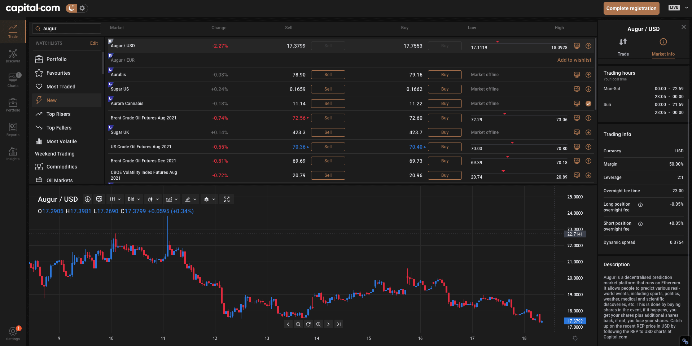The width and height of the screenshot is (692, 346).
Task: Open Reports from the sidebar
Action: (x=13, y=130)
